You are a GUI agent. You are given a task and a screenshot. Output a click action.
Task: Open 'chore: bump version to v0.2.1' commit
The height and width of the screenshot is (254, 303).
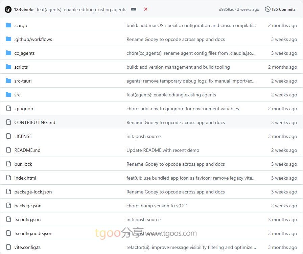[157, 206]
